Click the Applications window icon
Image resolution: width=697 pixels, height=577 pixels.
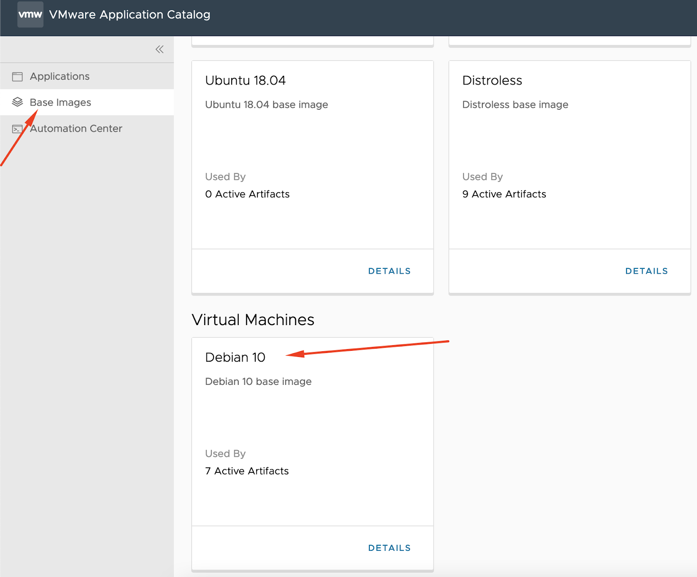pos(17,77)
